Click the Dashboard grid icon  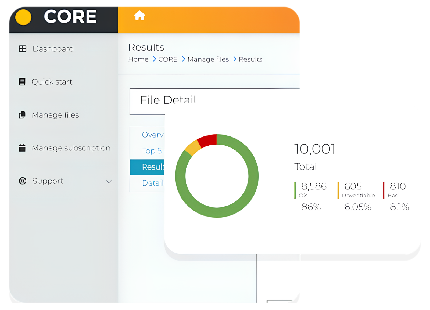[23, 49]
